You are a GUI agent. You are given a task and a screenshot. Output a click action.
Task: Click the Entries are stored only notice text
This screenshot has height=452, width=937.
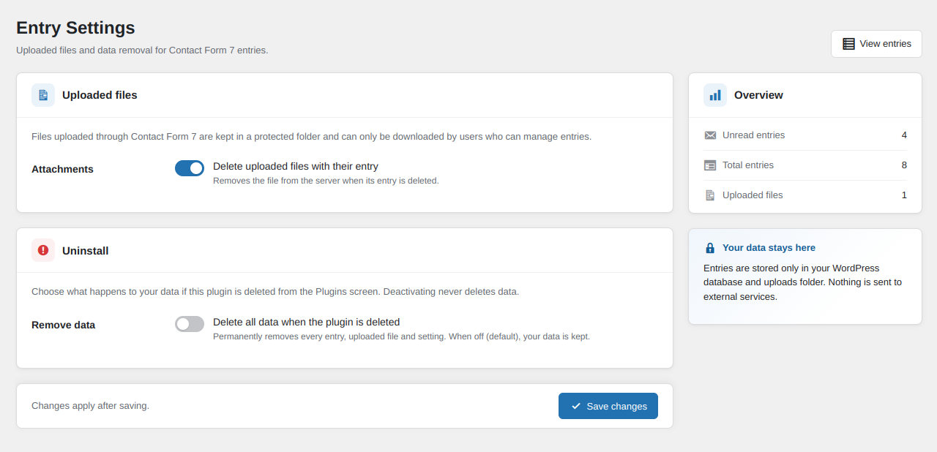(802, 282)
